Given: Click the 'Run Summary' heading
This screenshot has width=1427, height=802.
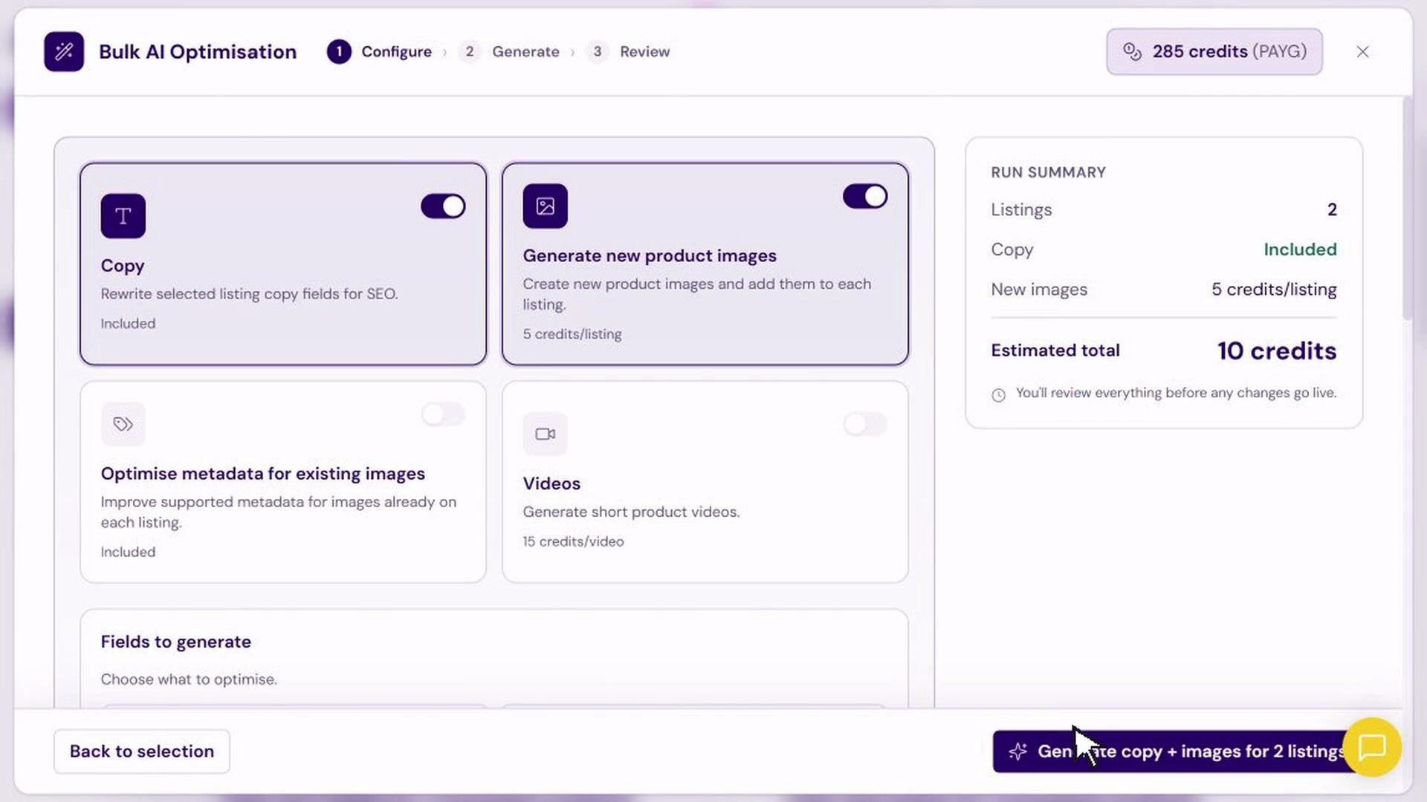Looking at the screenshot, I should (x=1049, y=172).
